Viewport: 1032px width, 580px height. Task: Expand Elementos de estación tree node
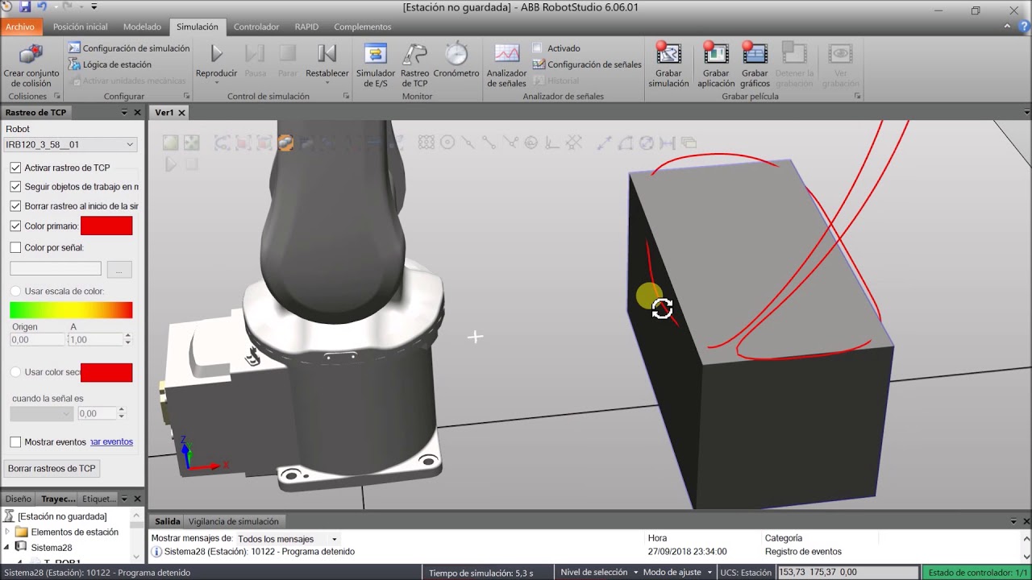(7, 532)
